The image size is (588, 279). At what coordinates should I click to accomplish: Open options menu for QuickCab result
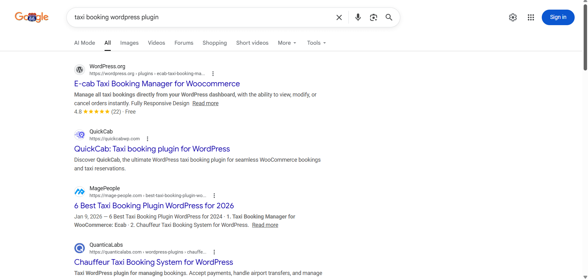click(147, 139)
